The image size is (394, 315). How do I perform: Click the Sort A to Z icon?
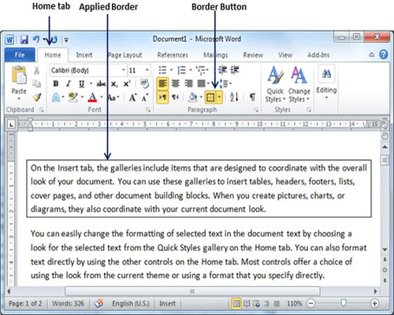(234, 98)
